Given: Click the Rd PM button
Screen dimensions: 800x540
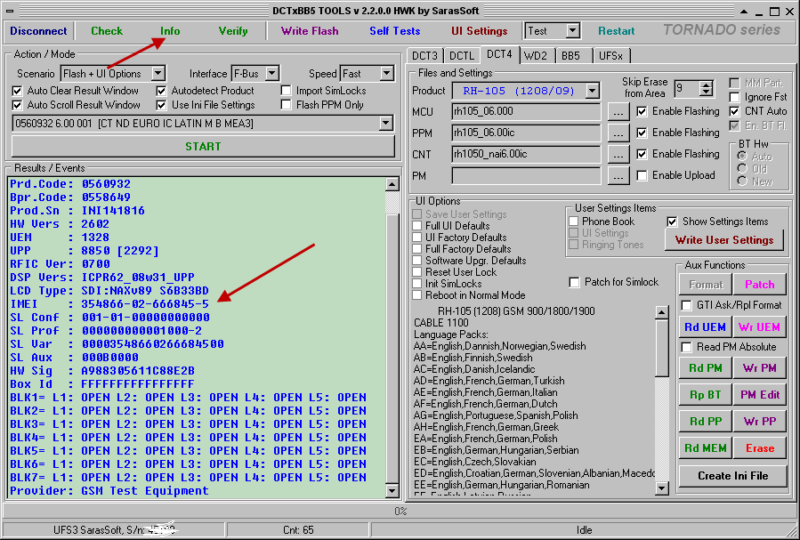Looking at the screenshot, I should pyautogui.click(x=705, y=368).
